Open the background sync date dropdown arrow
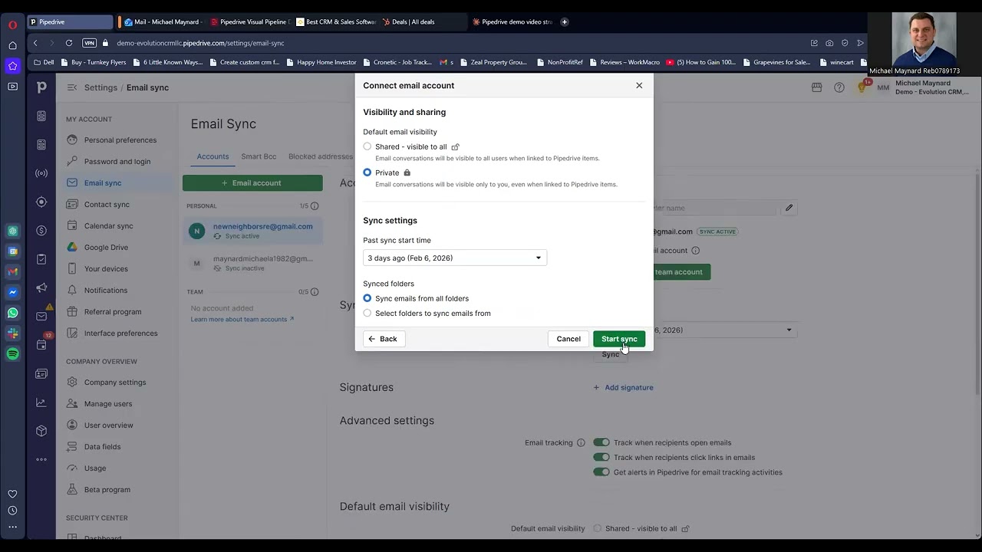Viewport: 982px width, 552px height. [789, 330]
